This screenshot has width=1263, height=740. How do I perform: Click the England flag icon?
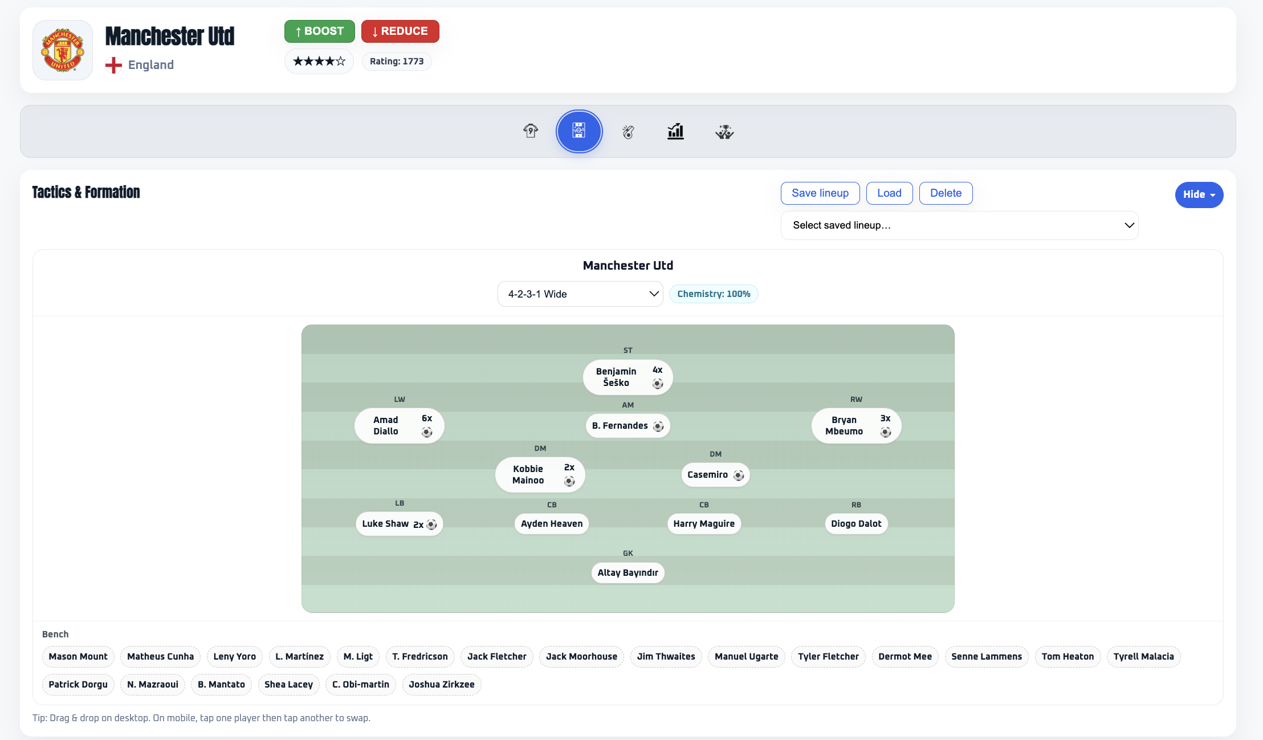tap(113, 65)
